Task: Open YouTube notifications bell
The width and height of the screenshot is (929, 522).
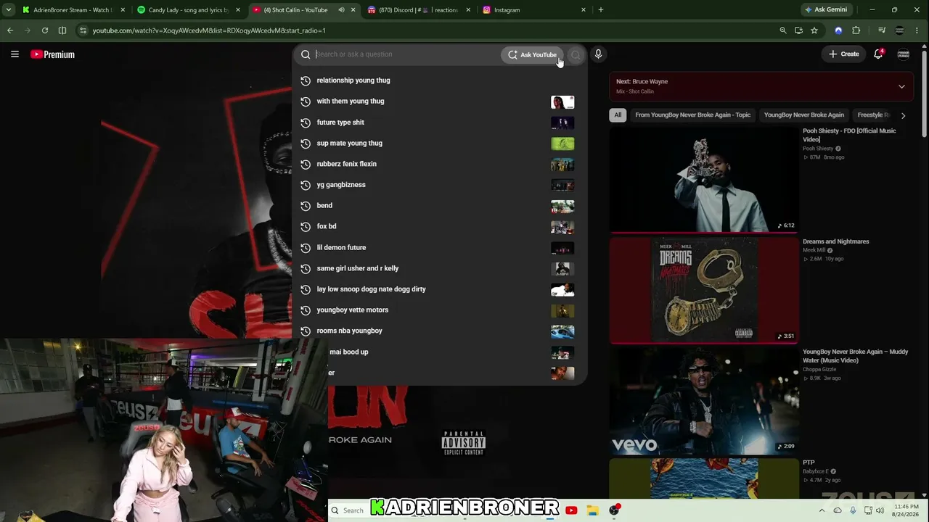Action: coord(878,54)
